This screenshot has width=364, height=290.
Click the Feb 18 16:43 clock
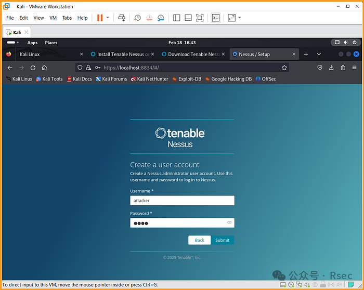coord(182,43)
